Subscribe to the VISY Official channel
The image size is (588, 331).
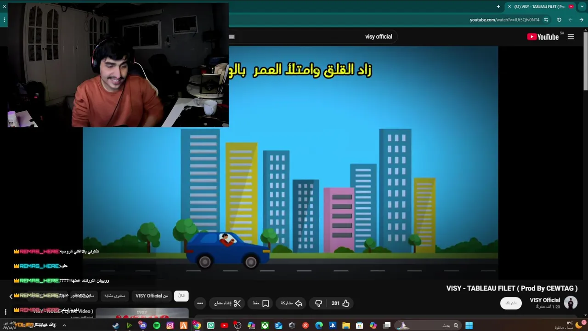[x=511, y=303]
